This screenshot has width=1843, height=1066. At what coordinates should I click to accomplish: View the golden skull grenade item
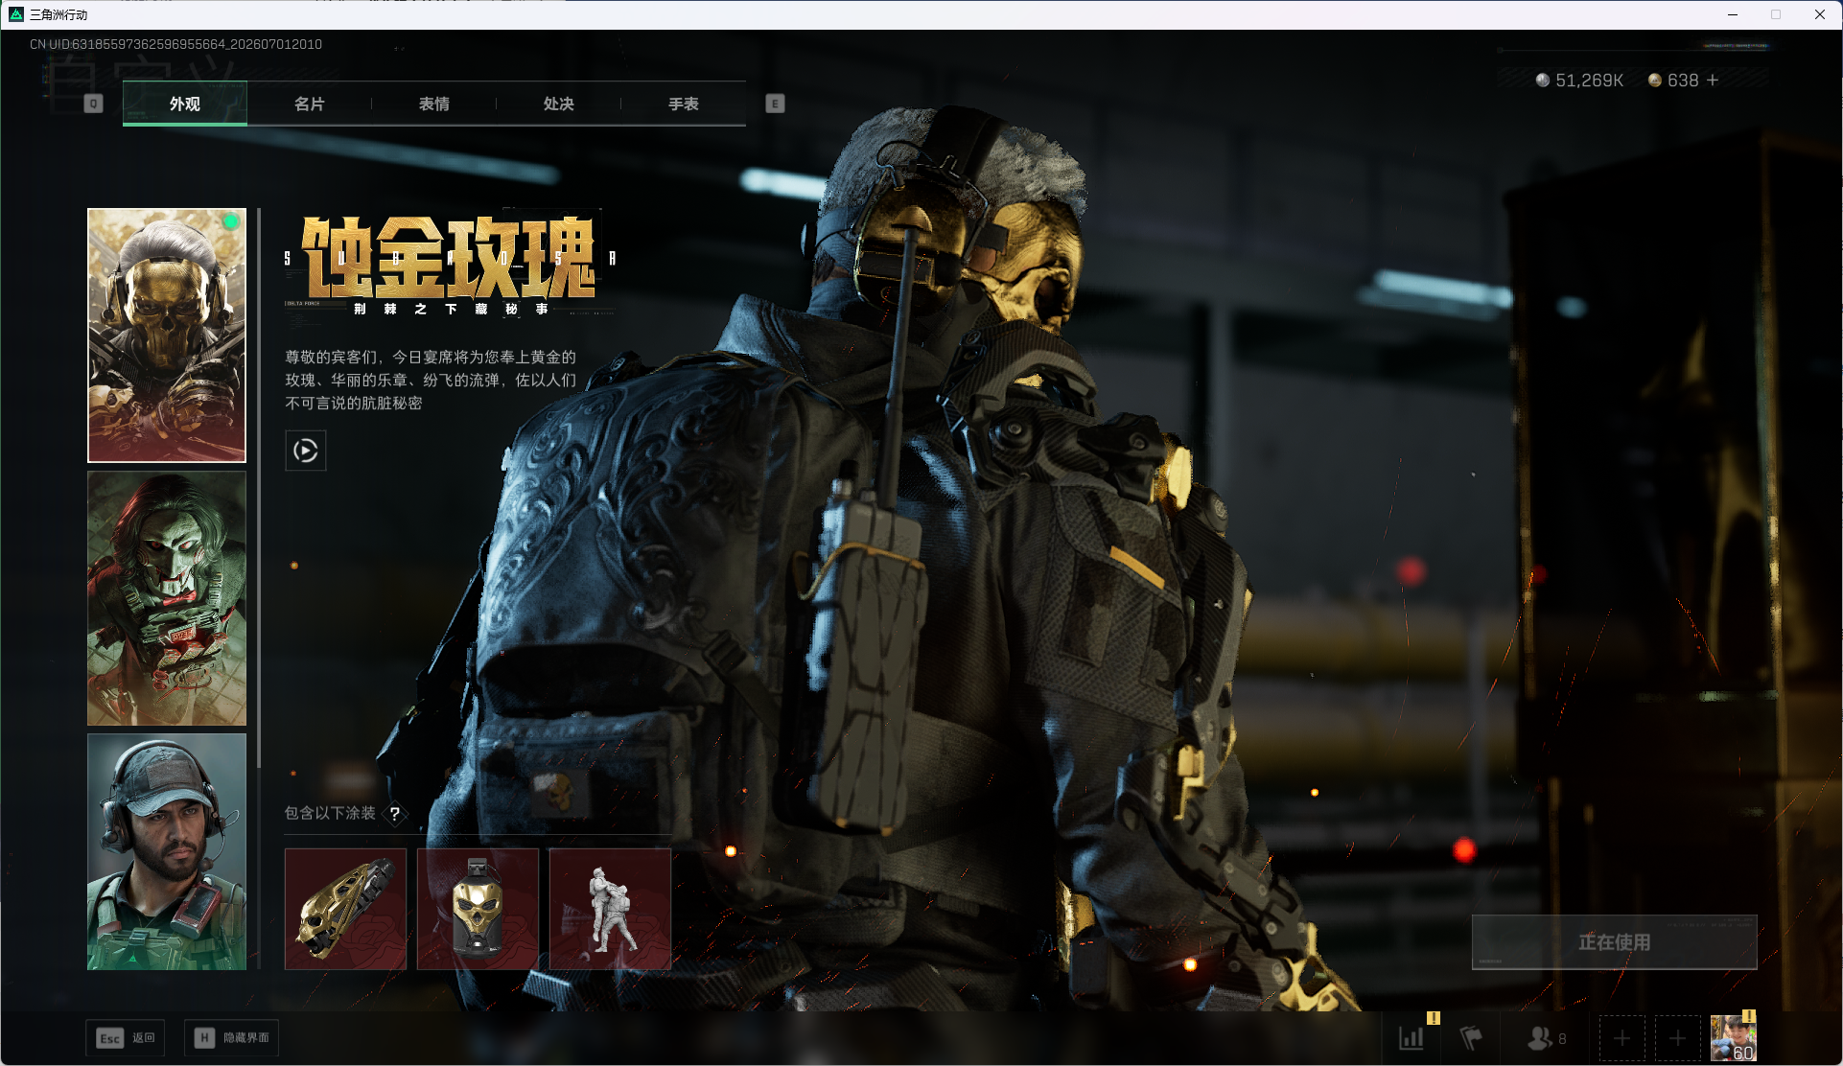tap(478, 909)
